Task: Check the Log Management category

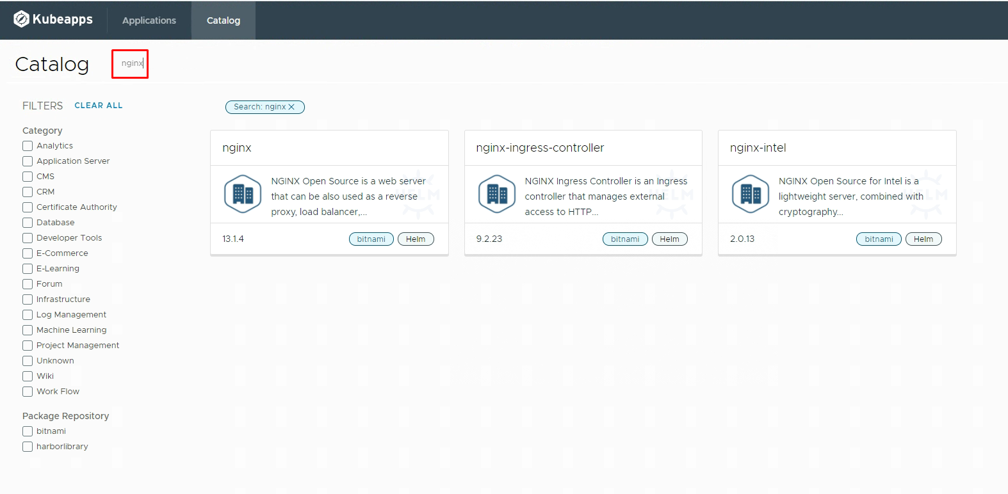Action: click(28, 315)
